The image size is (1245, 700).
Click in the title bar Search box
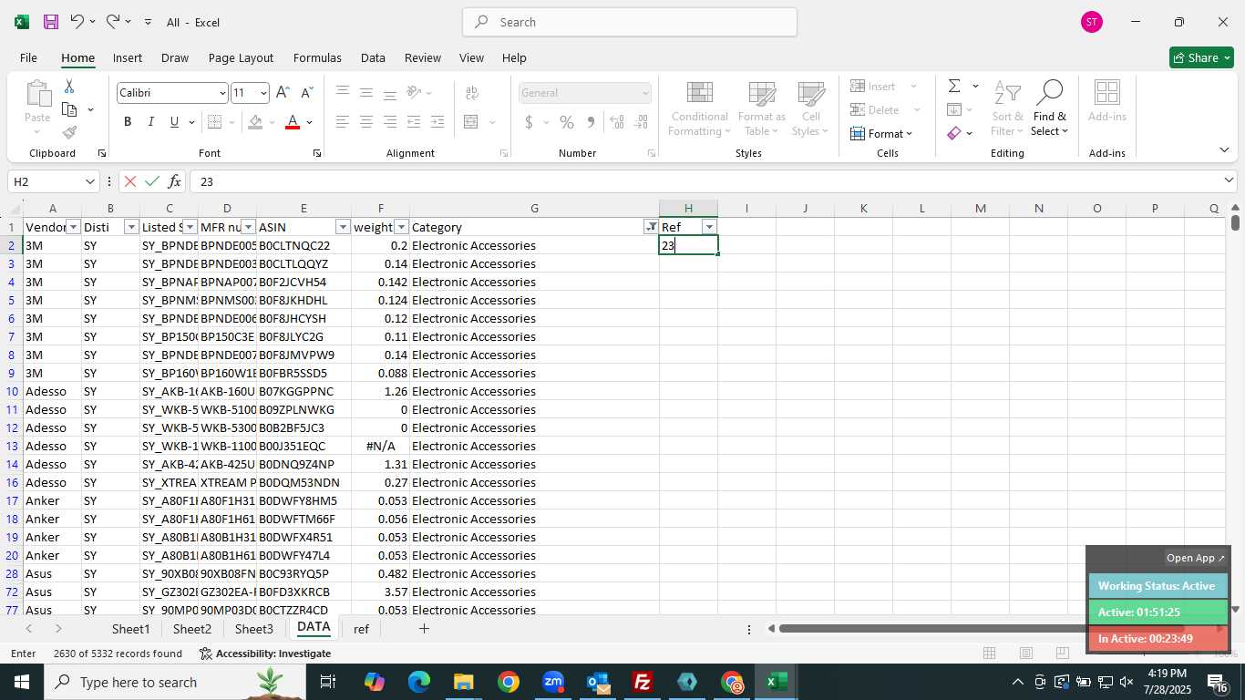(x=630, y=22)
